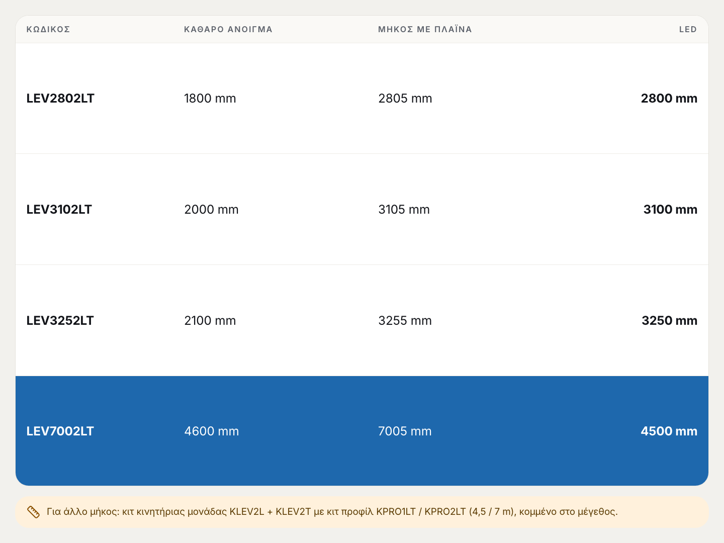The image size is (724, 543).
Task: Click the 2800 mm LED value
Action: click(x=669, y=98)
